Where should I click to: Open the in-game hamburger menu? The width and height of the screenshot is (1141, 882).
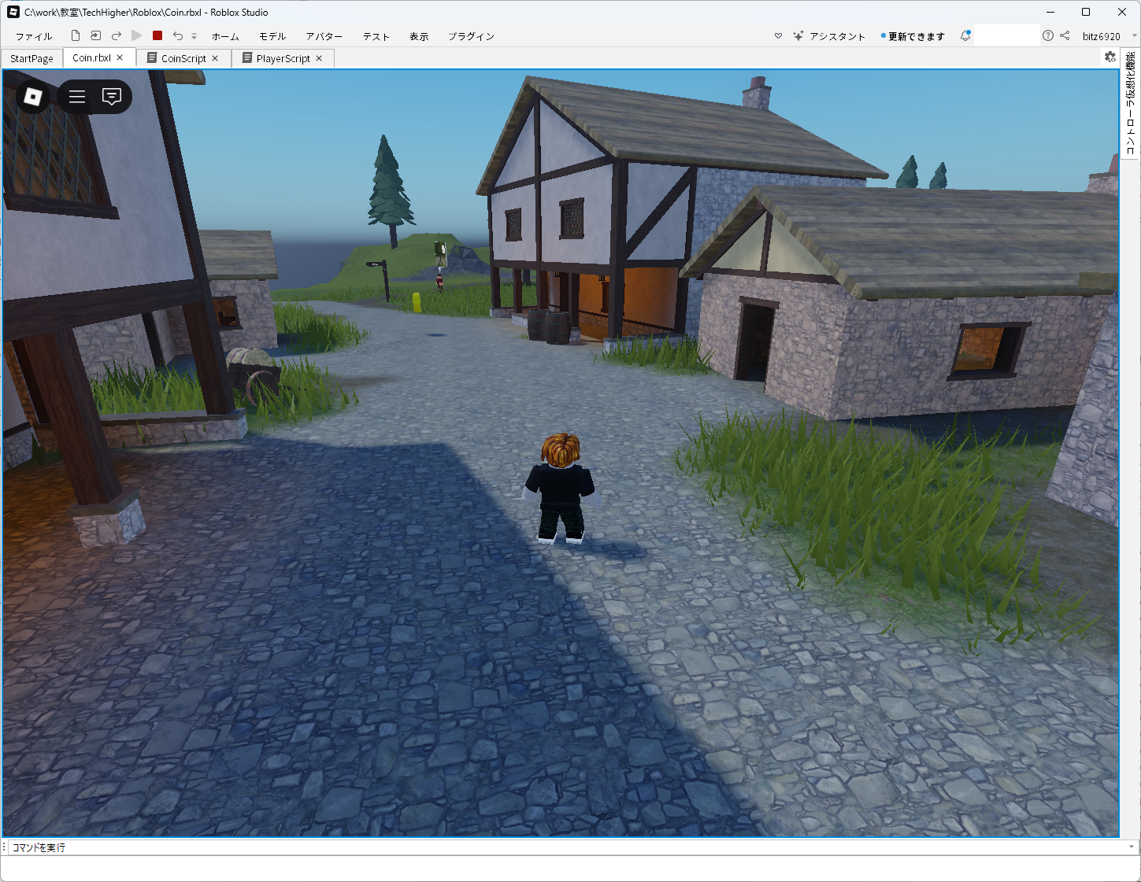coord(77,97)
